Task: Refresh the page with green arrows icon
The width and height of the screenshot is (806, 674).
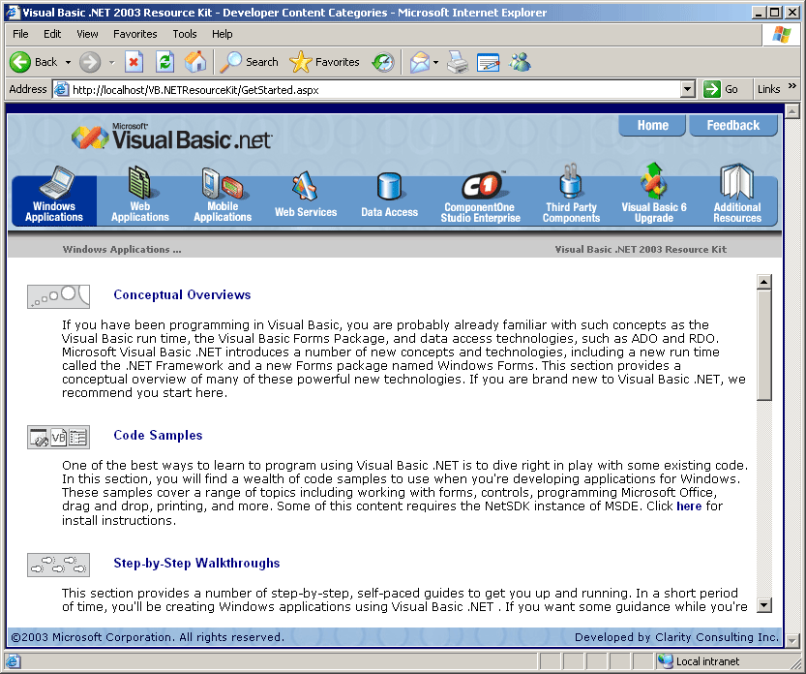Action: [x=165, y=62]
